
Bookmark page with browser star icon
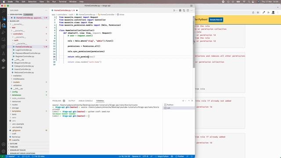tap(258, 13)
